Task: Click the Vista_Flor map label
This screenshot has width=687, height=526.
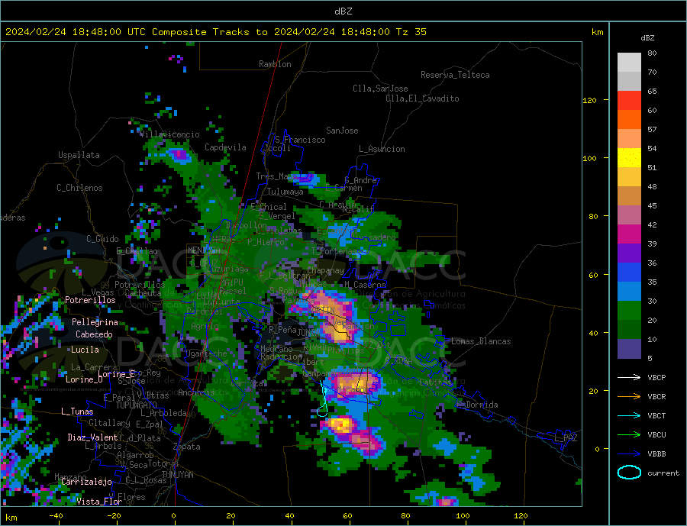Action: coord(99,502)
